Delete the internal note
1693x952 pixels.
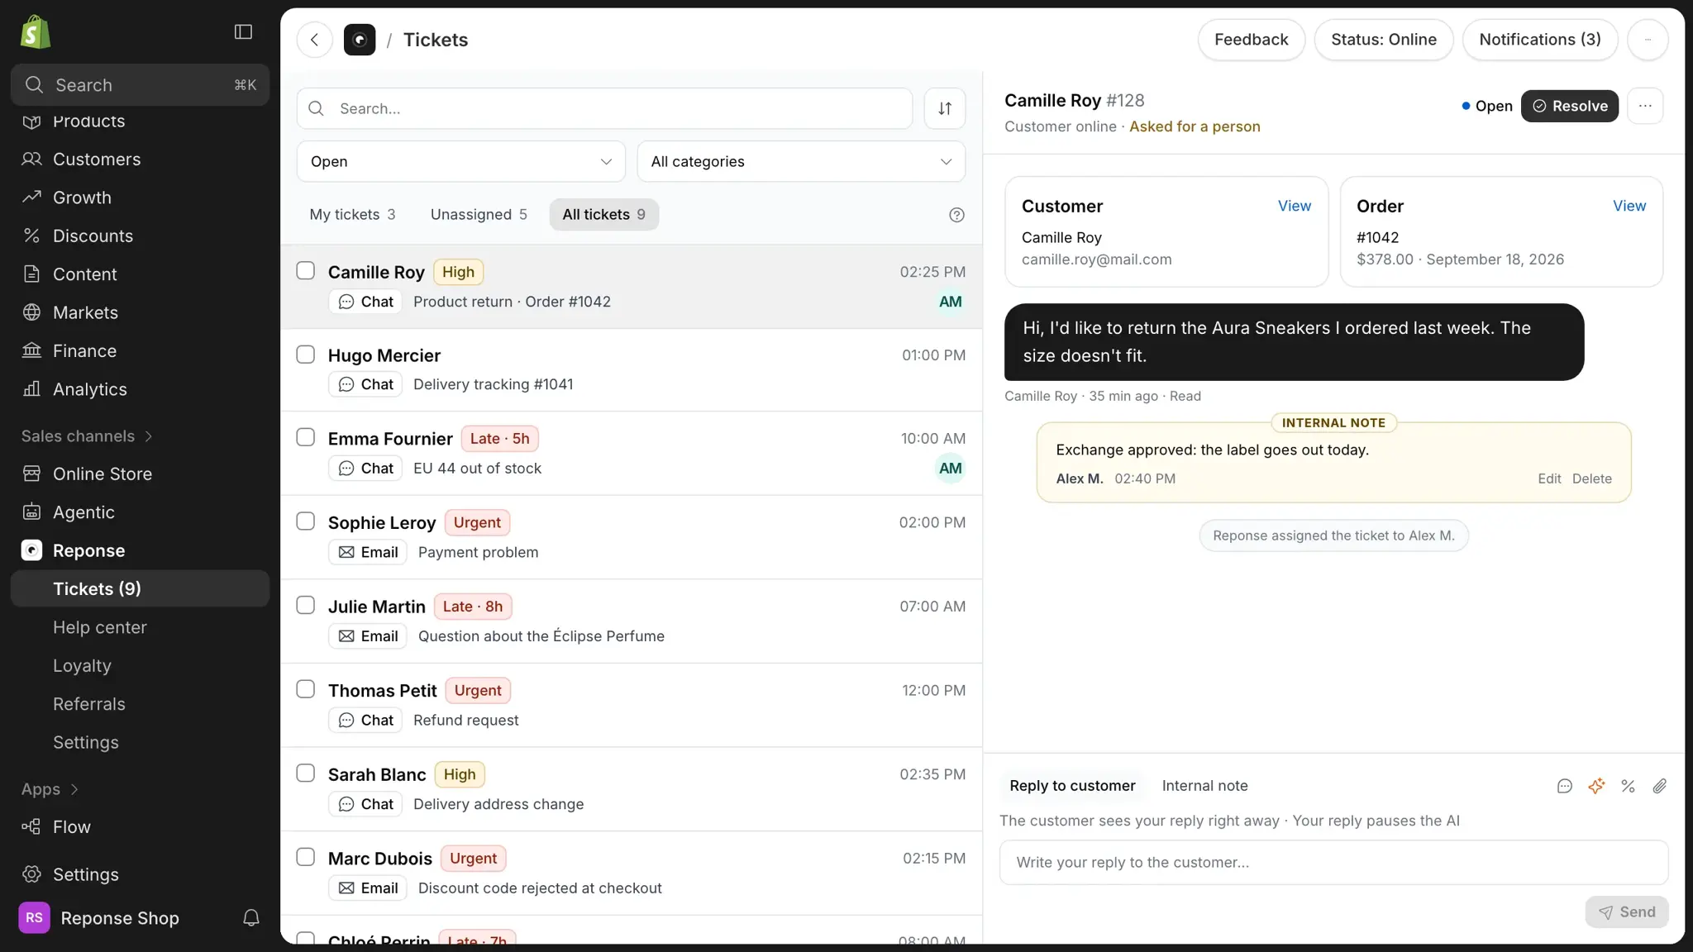click(x=1591, y=478)
